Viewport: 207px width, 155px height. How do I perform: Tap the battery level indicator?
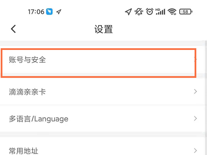186,12
